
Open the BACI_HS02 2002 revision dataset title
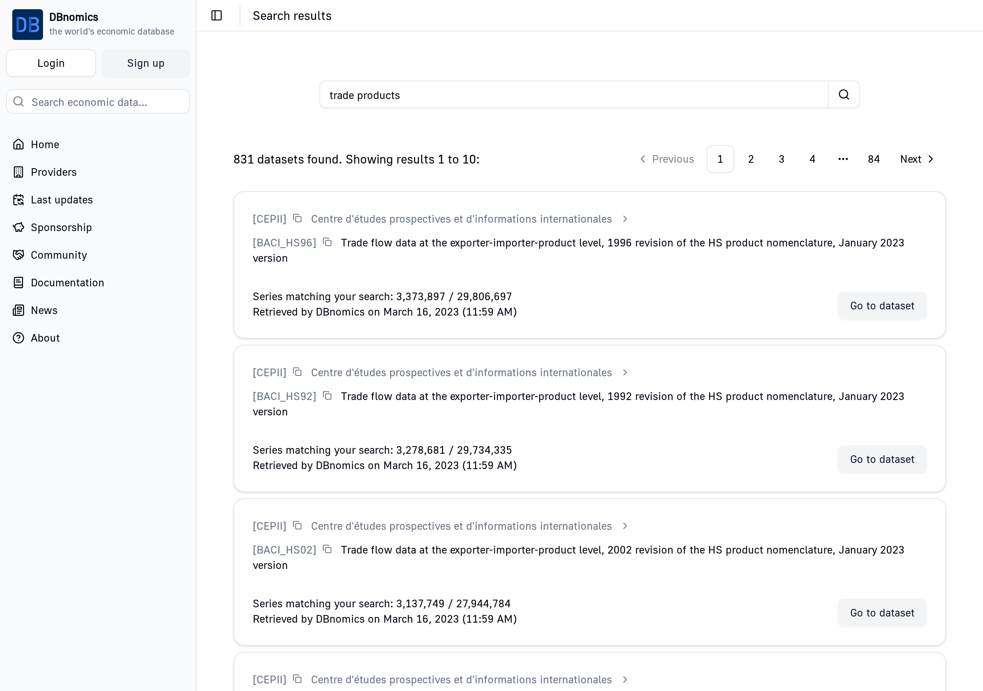[x=578, y=557]
